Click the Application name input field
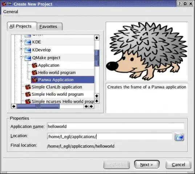This screenshot has width=195, height=174. 116,127
